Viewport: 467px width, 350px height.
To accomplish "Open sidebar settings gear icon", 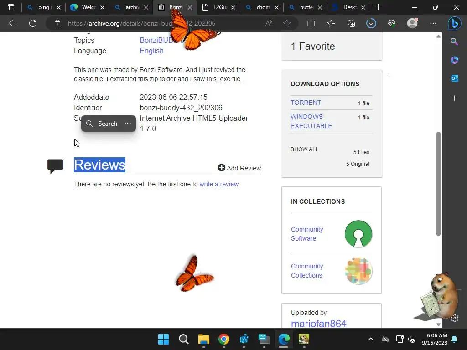I will [455, 318].
